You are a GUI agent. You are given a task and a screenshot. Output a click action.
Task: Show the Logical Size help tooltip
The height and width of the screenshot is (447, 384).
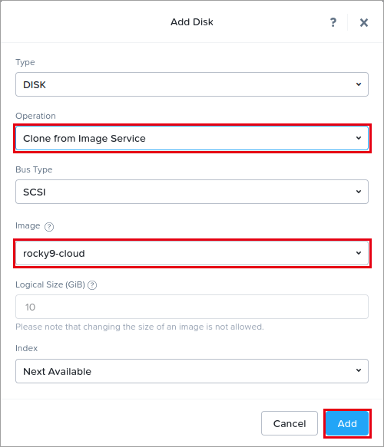point(92,285)
